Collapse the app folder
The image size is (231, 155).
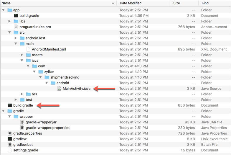coord(3,10)
